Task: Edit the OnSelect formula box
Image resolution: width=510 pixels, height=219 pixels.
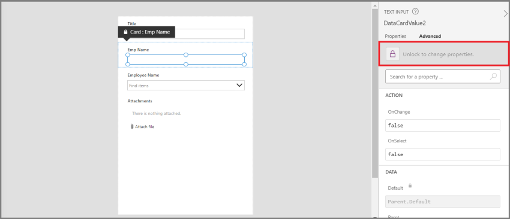Action: 443,154
